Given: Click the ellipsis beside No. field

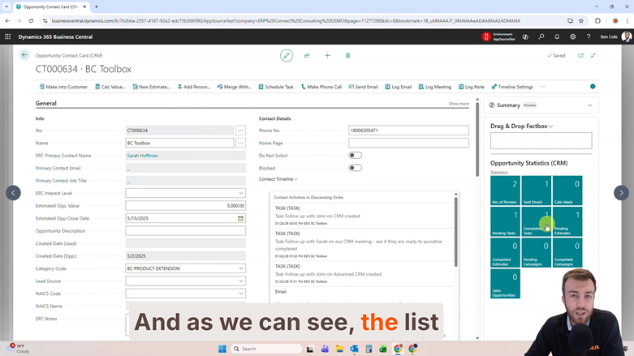Looking at the screenshot, I should pyautogui.click(x=240, y=131).
